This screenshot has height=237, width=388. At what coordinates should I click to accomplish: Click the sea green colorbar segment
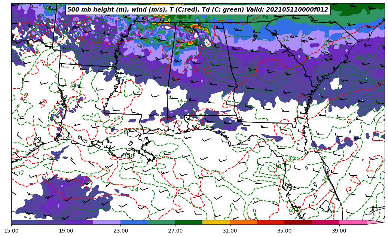pos(161,222)
